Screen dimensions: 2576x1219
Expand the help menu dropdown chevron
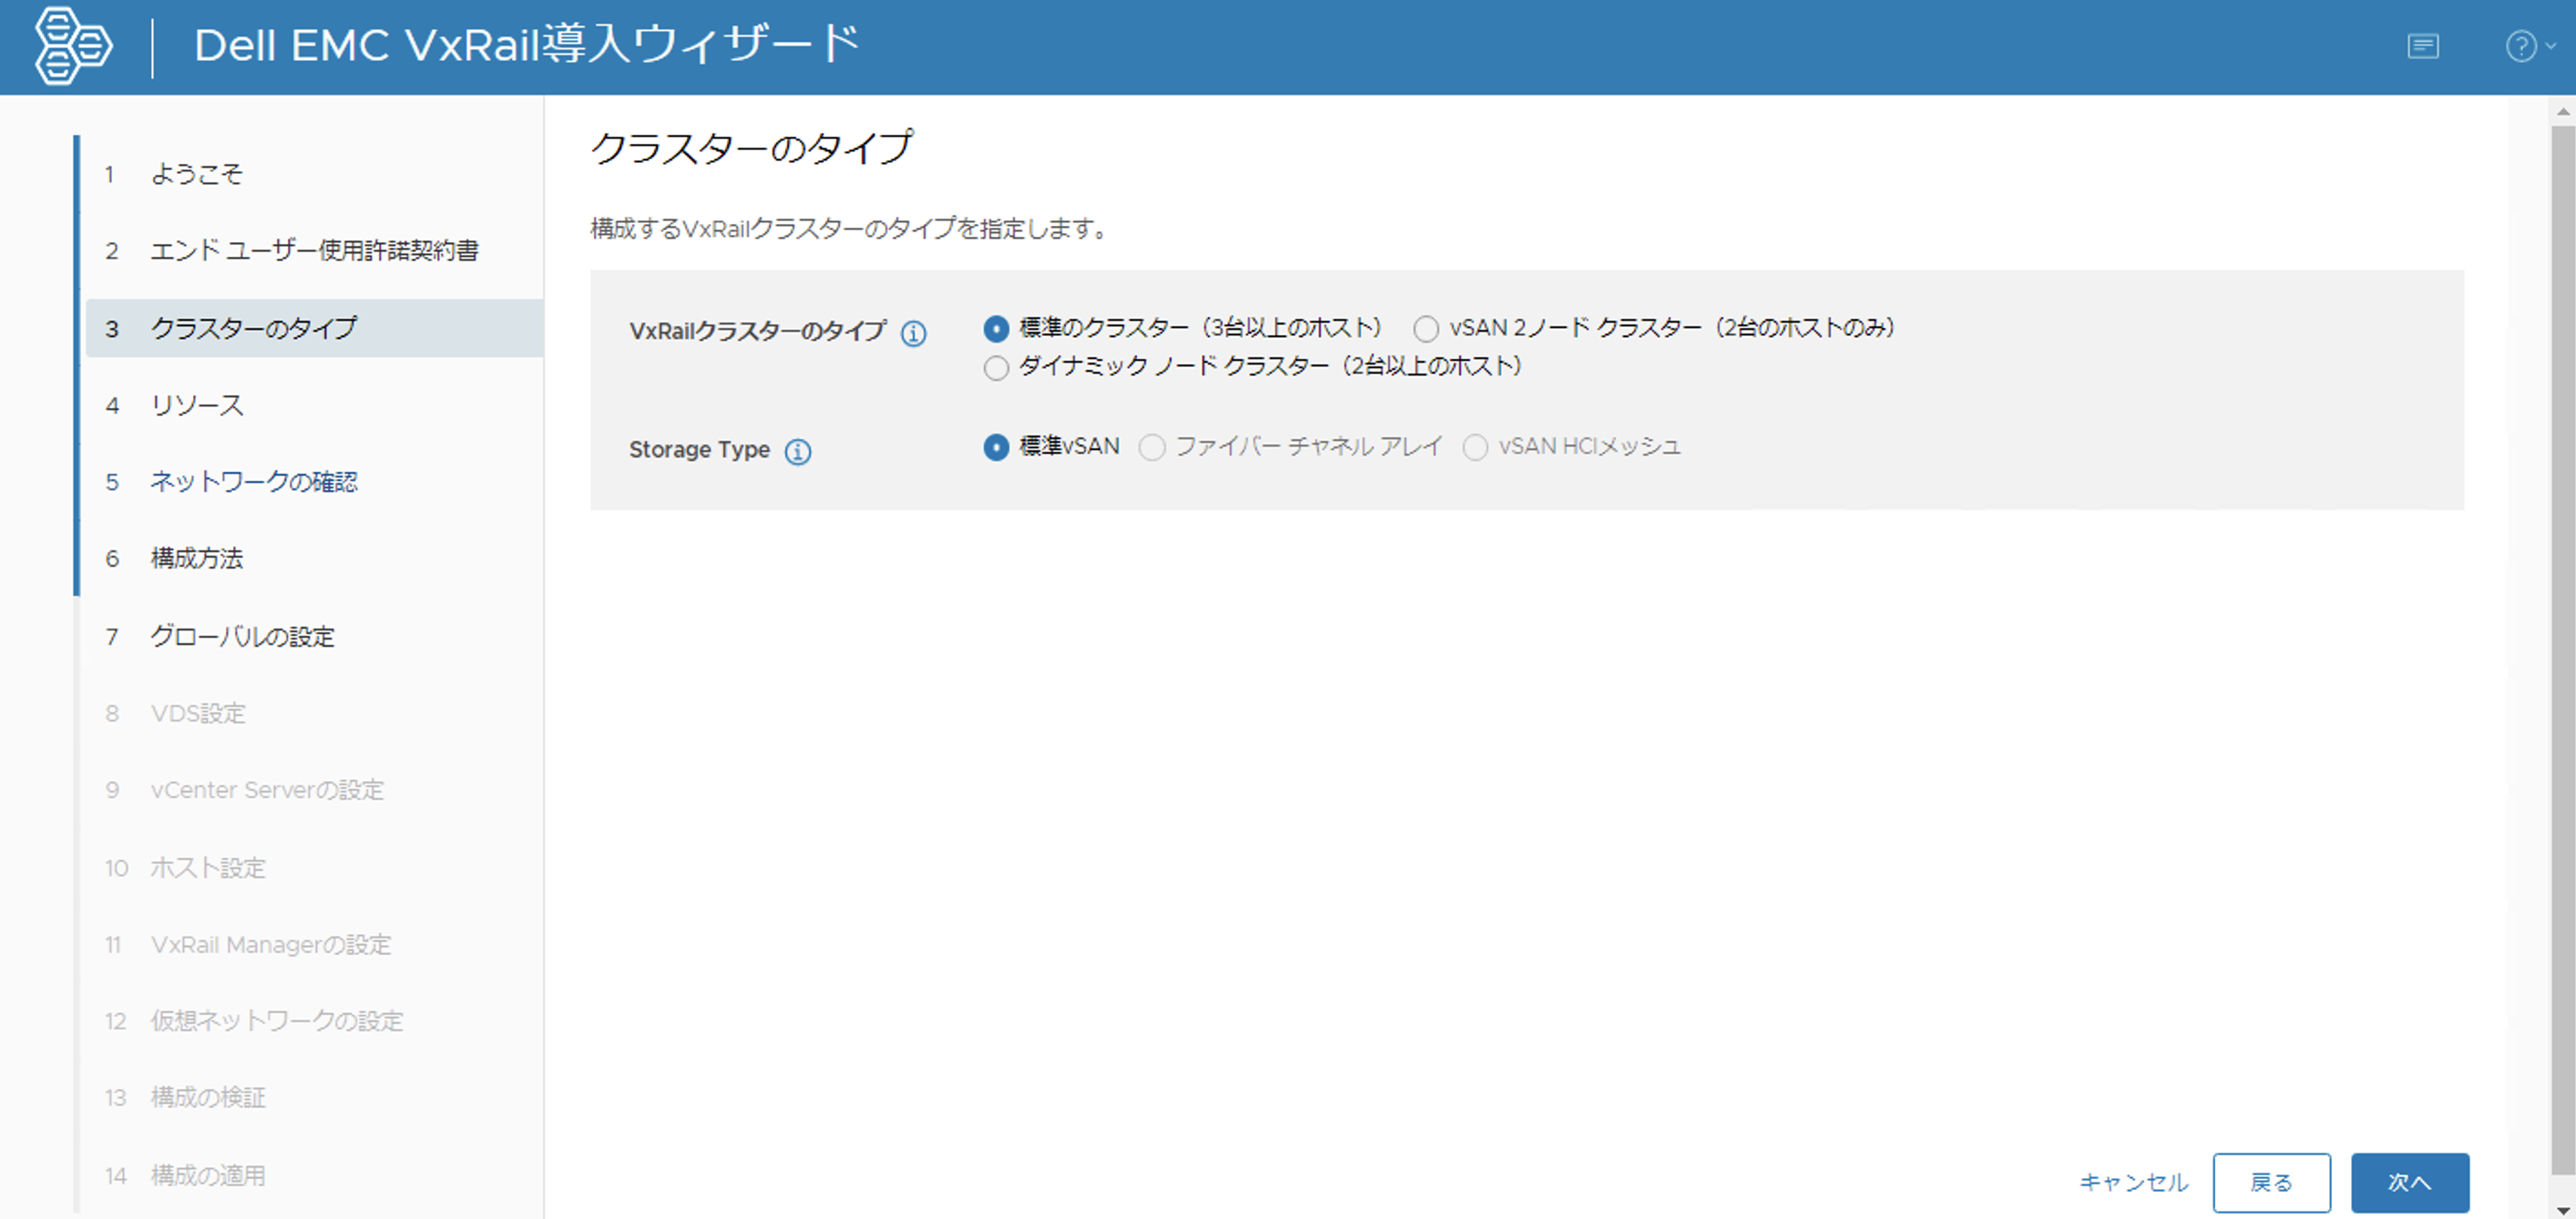(x=2551, y=46)
